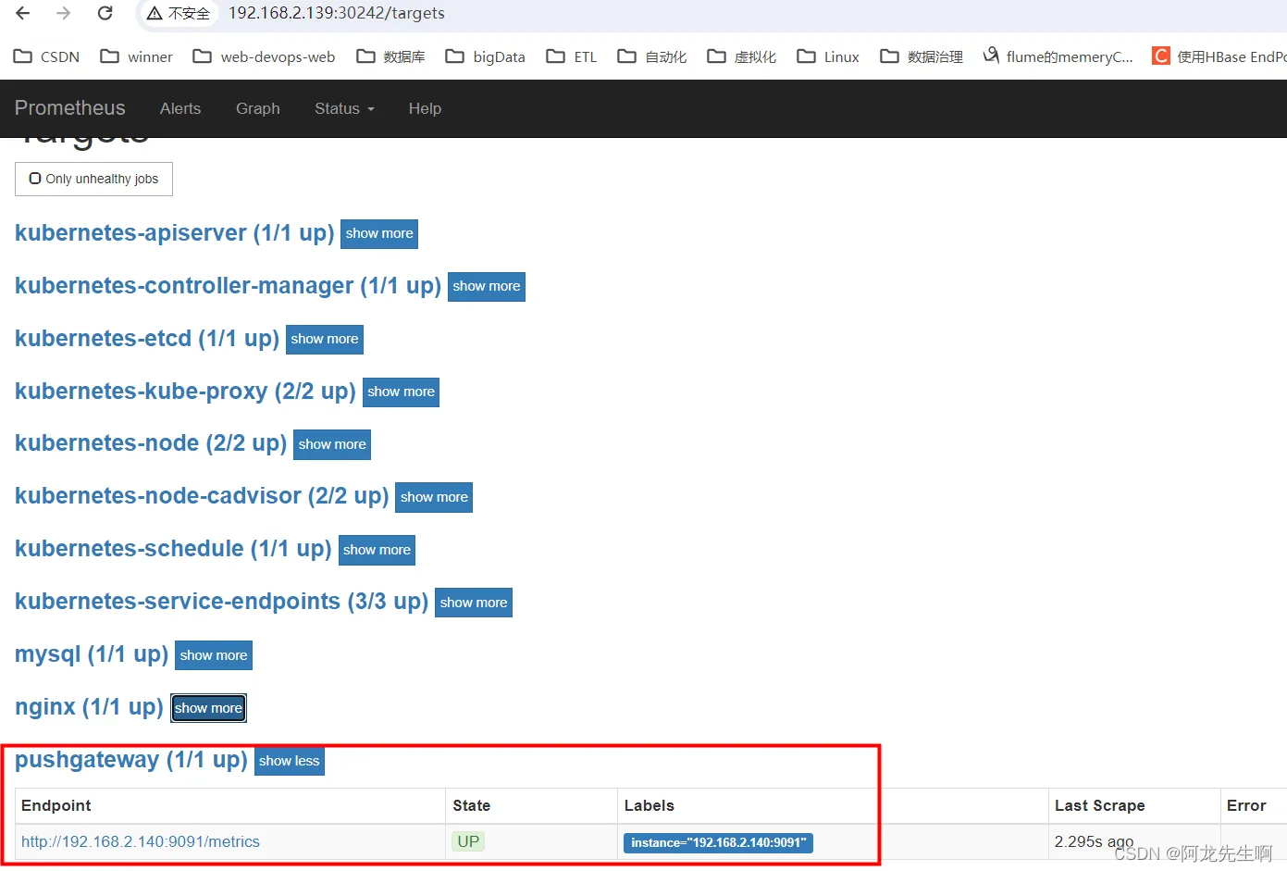Reload the page with refresh icon
This screenshot has height=871, width=1287.
tap(105, 13)
